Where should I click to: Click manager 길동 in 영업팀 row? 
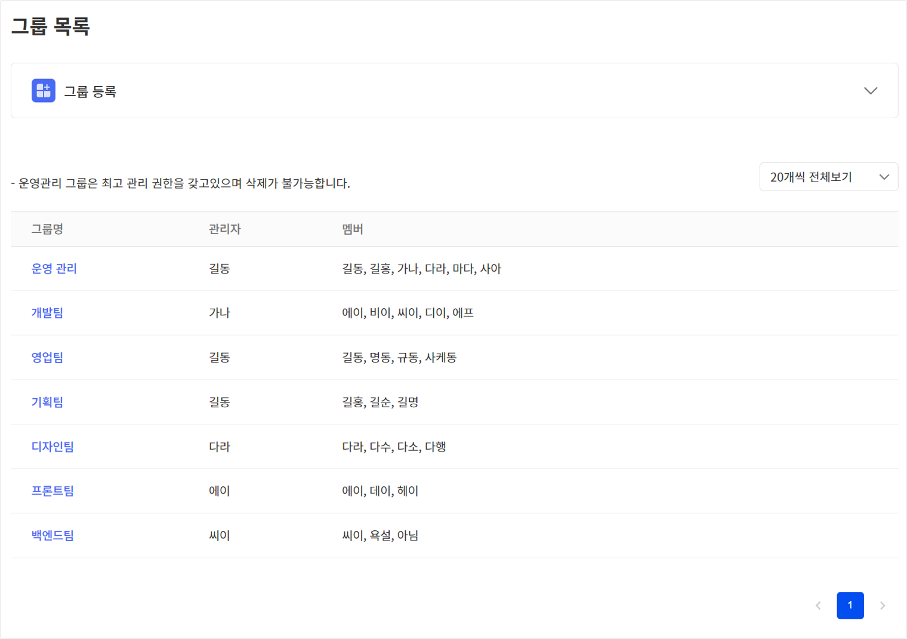[220, 358]
